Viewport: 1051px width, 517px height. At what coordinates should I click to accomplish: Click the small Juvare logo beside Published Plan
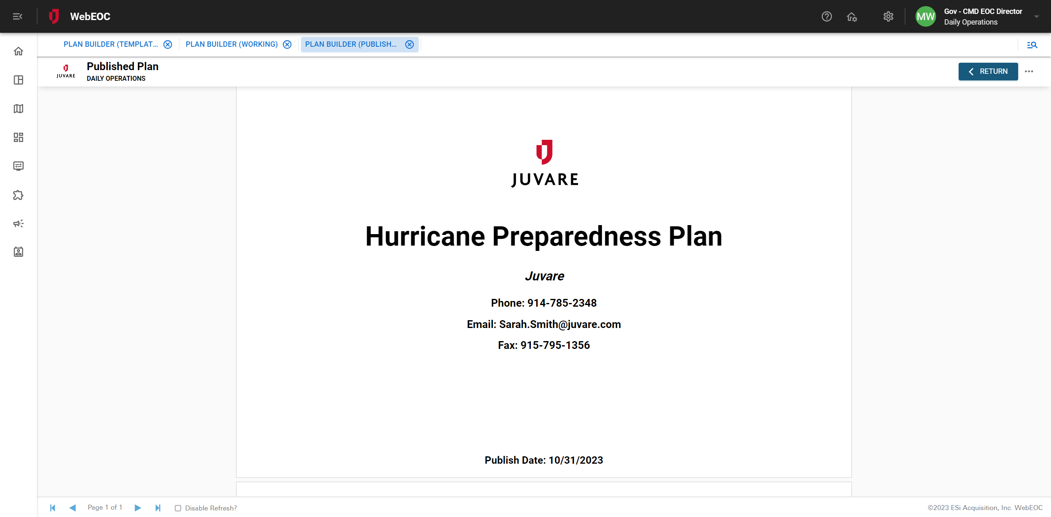pos(66,71)
